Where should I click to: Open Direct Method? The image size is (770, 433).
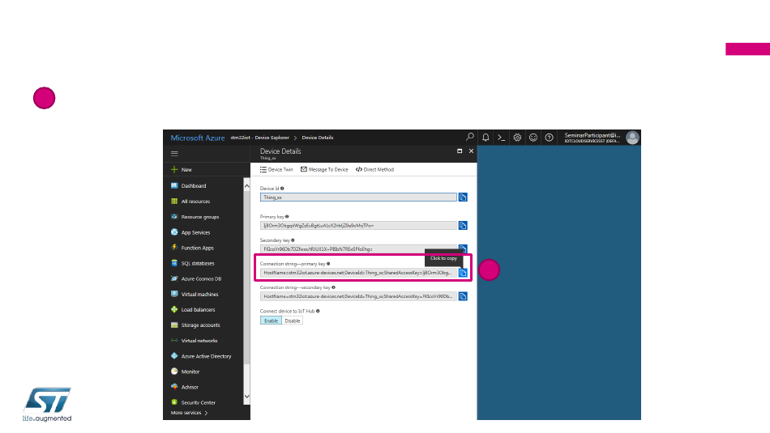[374, 170]
